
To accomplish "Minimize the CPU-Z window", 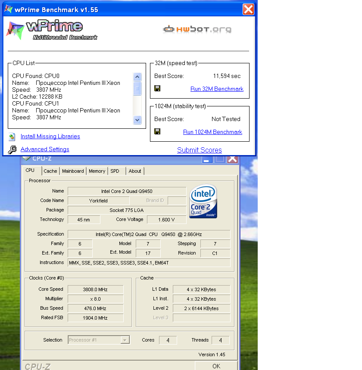I will (x=207, y=159).
